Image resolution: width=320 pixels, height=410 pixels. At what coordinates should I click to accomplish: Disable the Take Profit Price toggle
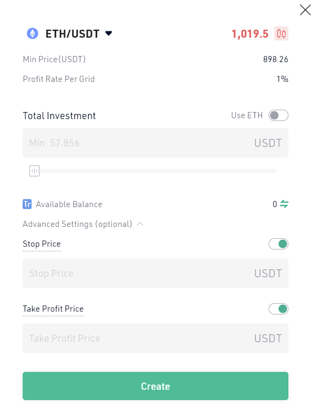(278, 309)
